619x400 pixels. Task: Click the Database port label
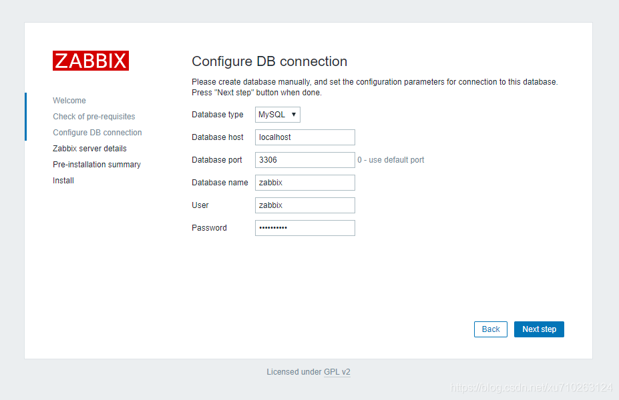pos(217,160)
